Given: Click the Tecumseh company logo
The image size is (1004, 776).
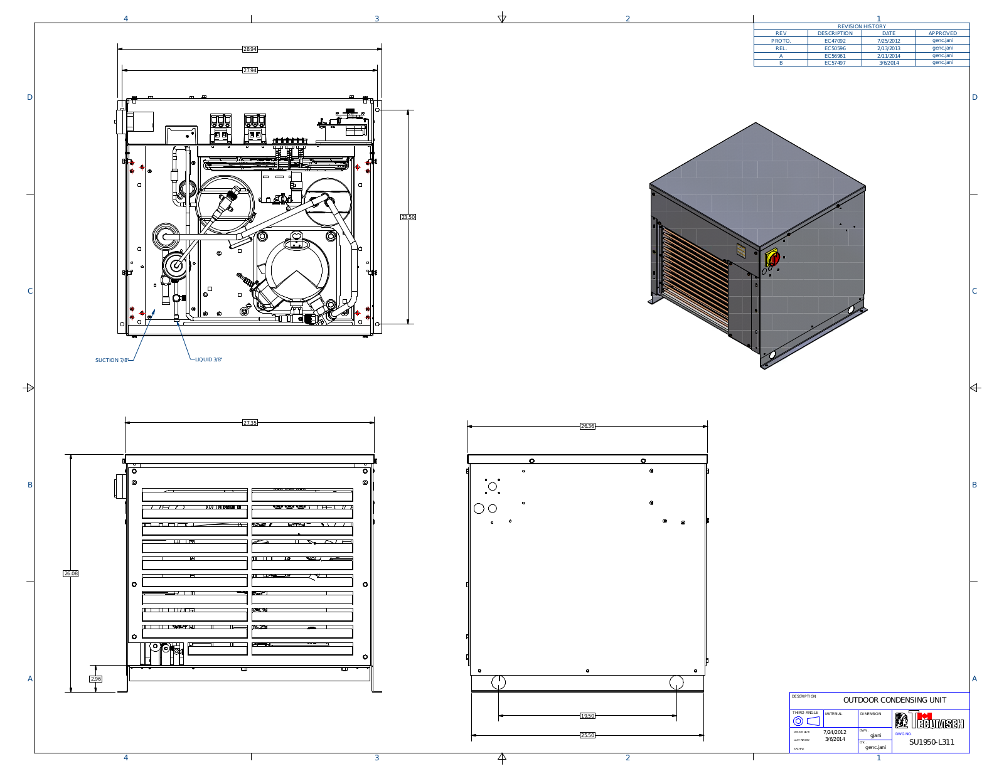Looking at the screenshot, I should click(929, 720).
